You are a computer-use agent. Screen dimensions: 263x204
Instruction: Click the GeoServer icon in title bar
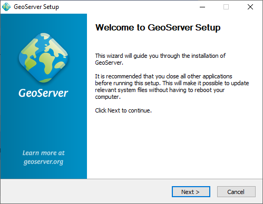(6, 7)
